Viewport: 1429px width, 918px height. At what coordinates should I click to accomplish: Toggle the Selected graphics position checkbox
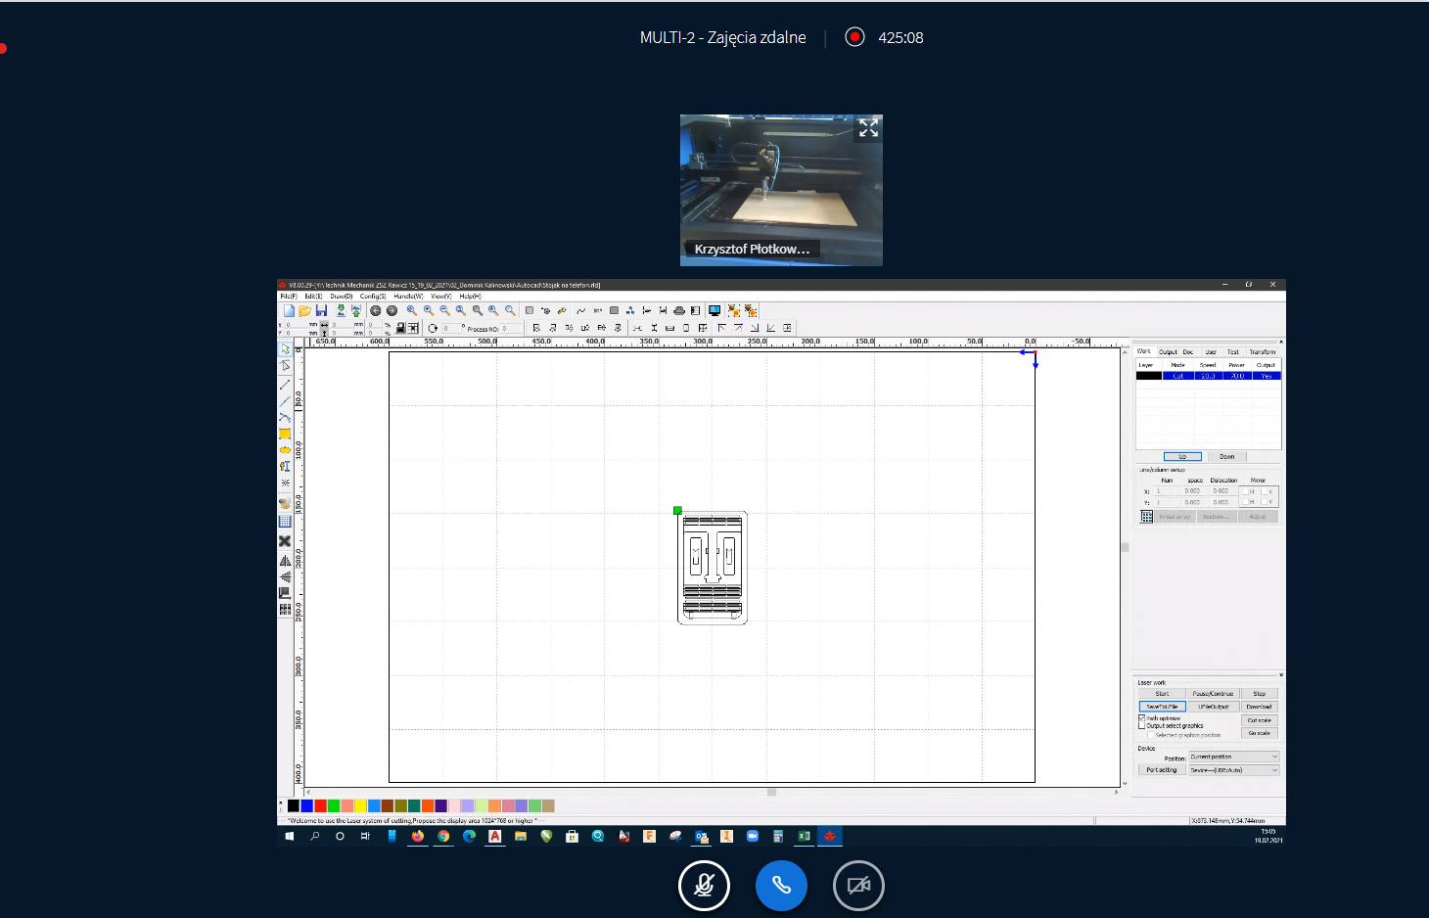coord(1150,734)
